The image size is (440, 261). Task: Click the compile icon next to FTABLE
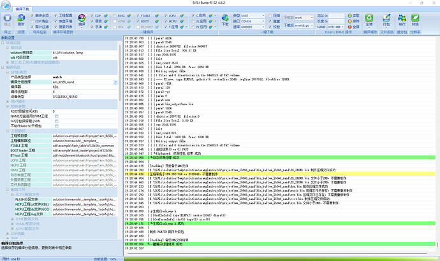point(157,16)
